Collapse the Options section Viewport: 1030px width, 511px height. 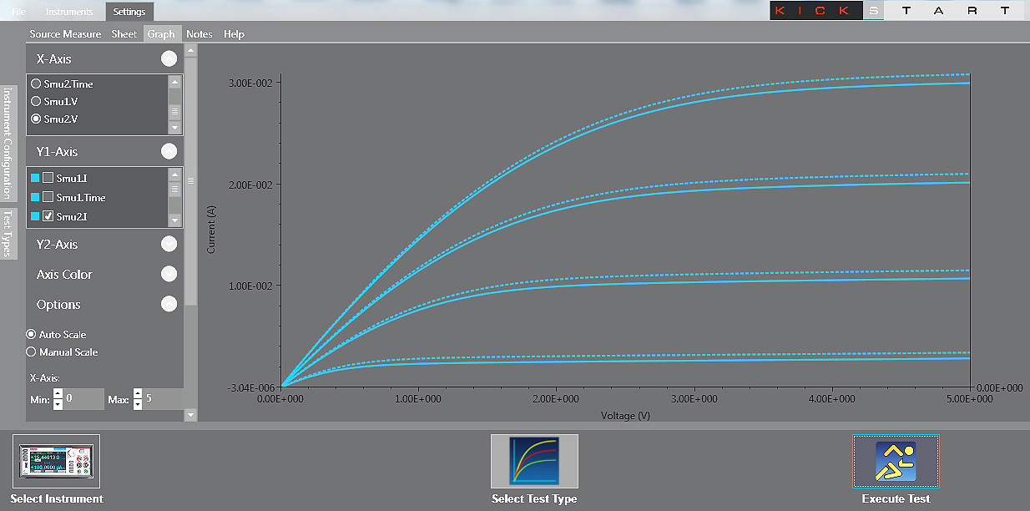[169, 304]
